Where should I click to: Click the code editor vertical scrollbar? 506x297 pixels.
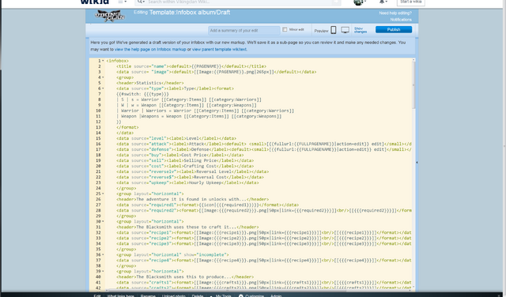click(x=413, y=85)
